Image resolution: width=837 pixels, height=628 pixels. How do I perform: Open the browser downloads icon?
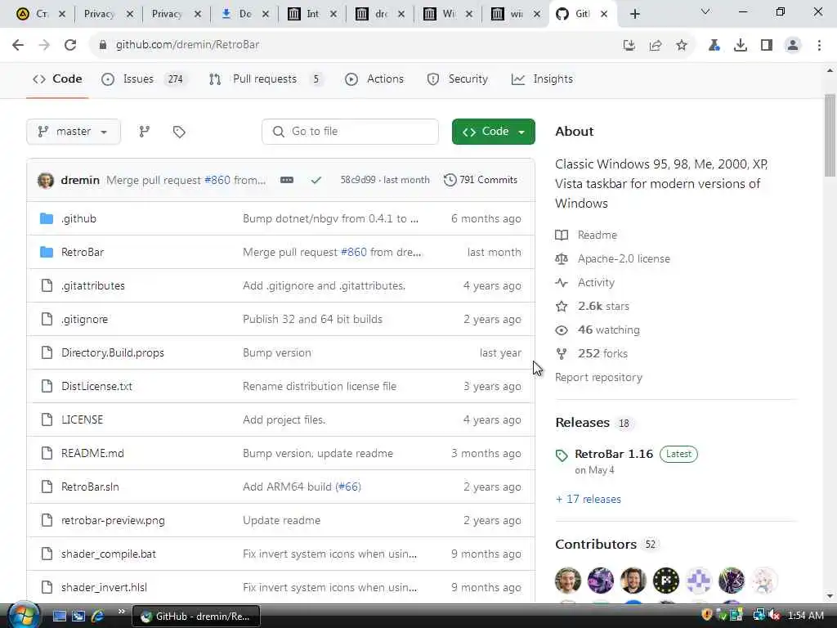pos(741,46)
